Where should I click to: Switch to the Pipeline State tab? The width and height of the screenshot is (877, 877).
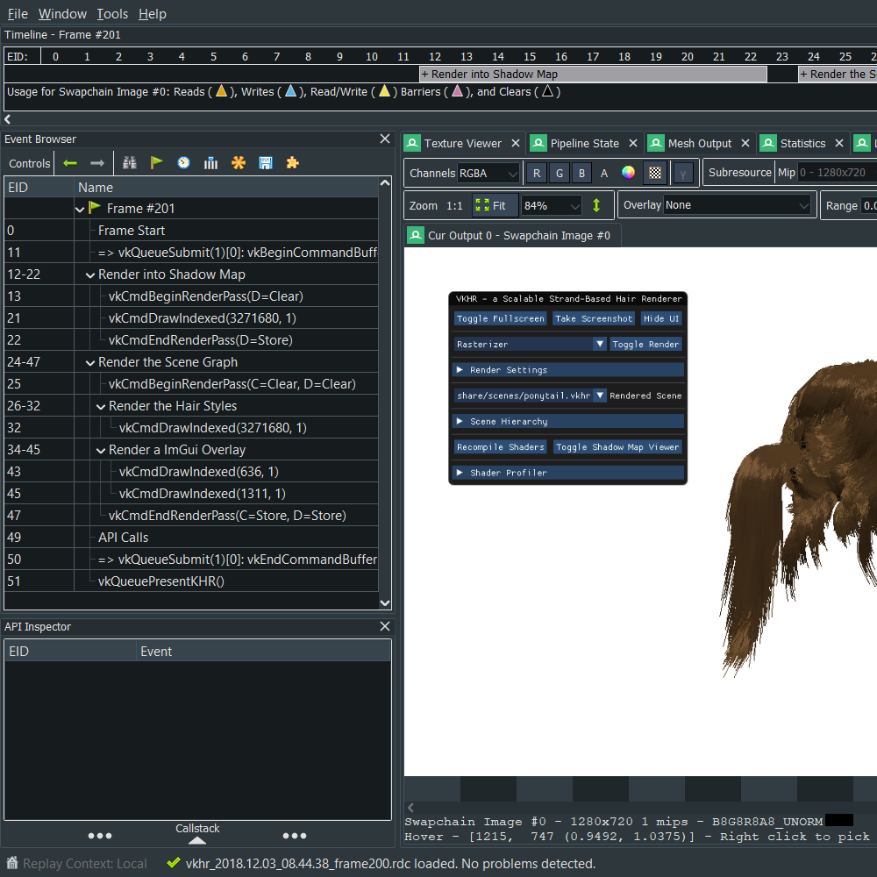click(583, 143)
